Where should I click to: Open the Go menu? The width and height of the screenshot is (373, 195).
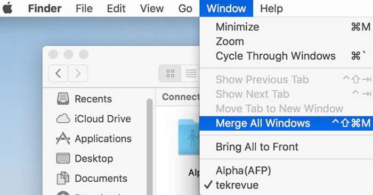coord(185,9)
